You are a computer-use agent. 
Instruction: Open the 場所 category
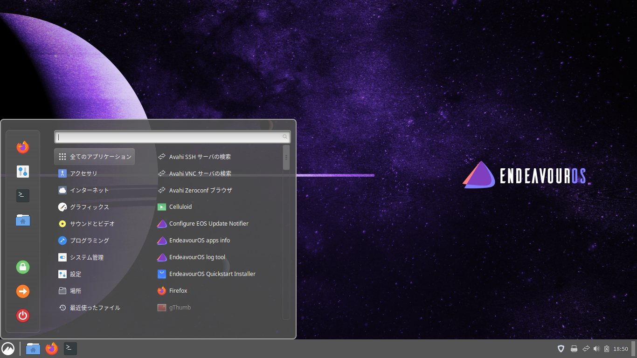95,291
